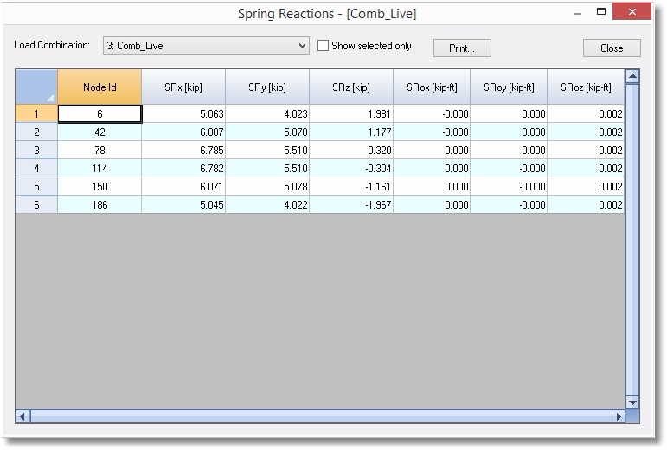Click SRz value -1.161

click(x=351, y=186)
